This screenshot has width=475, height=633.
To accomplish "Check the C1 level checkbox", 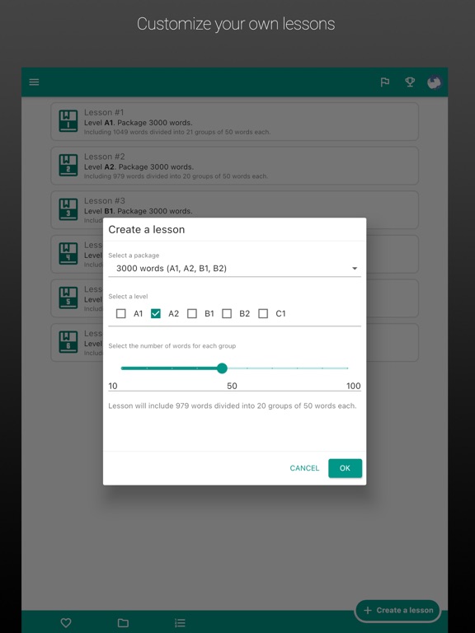I will [263, 314].
